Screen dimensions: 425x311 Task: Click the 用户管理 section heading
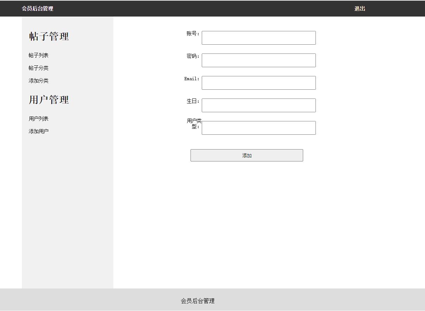coord(49,100)
